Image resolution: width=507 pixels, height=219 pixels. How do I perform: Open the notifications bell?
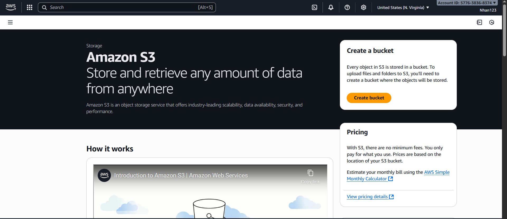[331, 7]
